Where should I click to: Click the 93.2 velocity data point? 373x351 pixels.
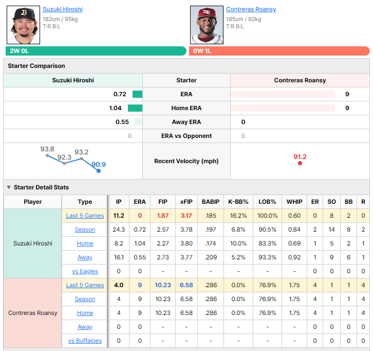pos(81,159)
